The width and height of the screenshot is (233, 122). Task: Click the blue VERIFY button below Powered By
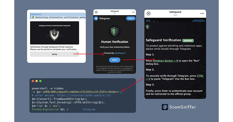point(115,60)
